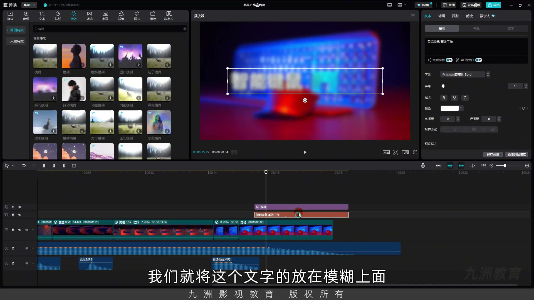Screen dimensions: 534x300
Task: Open the 贴纸 stickers panel
Action: pos(58,16)
